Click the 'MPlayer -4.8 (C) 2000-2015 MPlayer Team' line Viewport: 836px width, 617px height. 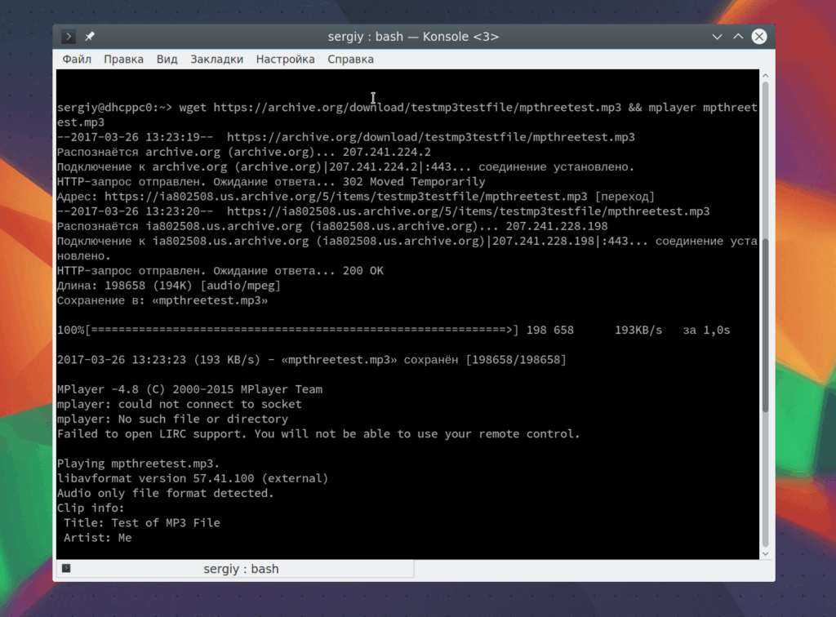tap(189, 389)
